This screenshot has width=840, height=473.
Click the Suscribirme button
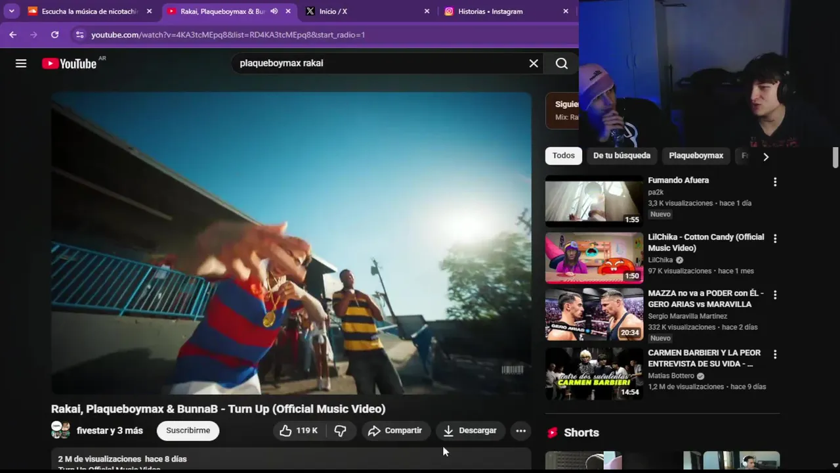[x=188, y=431]
